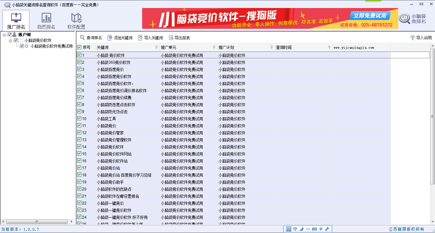Click the circle icon beside 小脑袋竞价软件免费试用
This screenshot has height=233, width=435.
point(27,46)
